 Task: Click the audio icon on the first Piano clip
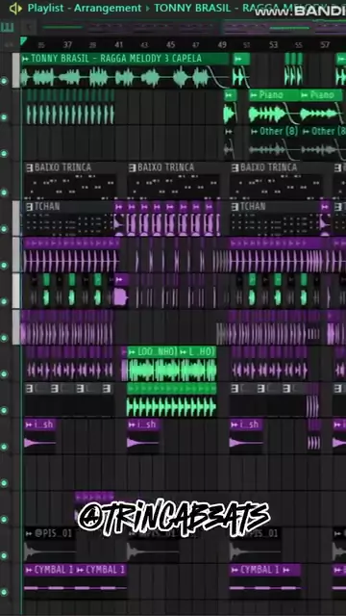point(254,95)
